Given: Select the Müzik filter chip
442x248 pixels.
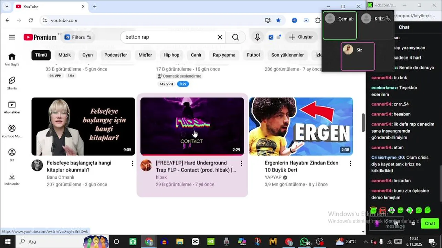Looking at the screenshot, I should (x=65, y=55).
